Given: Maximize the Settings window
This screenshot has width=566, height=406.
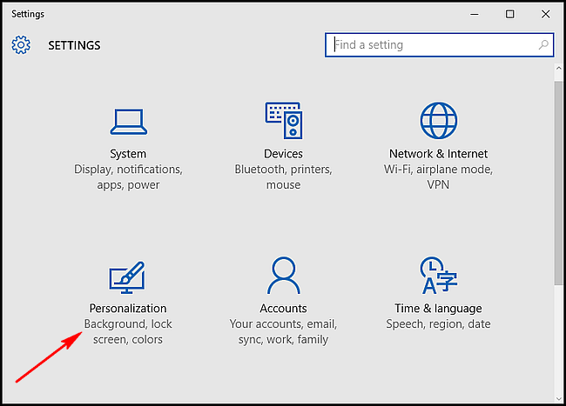Looking at the screenshot, I should click(509, 14).
